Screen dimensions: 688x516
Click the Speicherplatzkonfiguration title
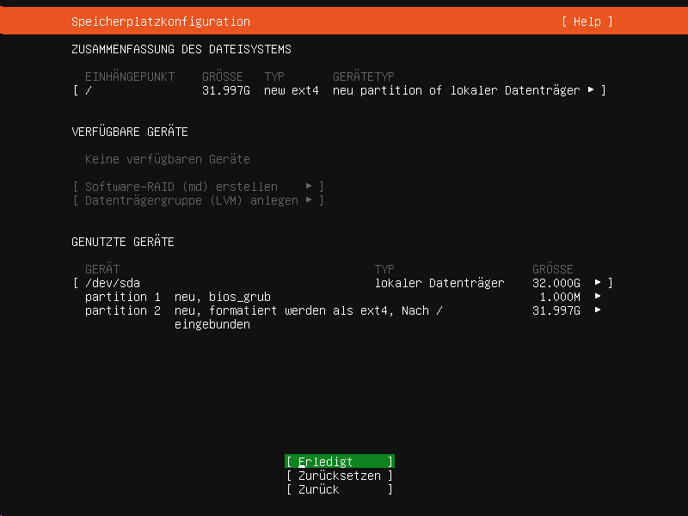[x=161, y=21]
